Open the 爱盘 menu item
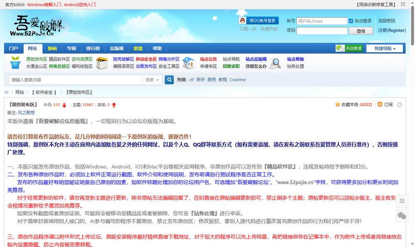 (x=137, y=48)
